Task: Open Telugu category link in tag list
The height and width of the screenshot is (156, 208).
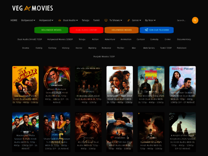Action: (82, 39)
